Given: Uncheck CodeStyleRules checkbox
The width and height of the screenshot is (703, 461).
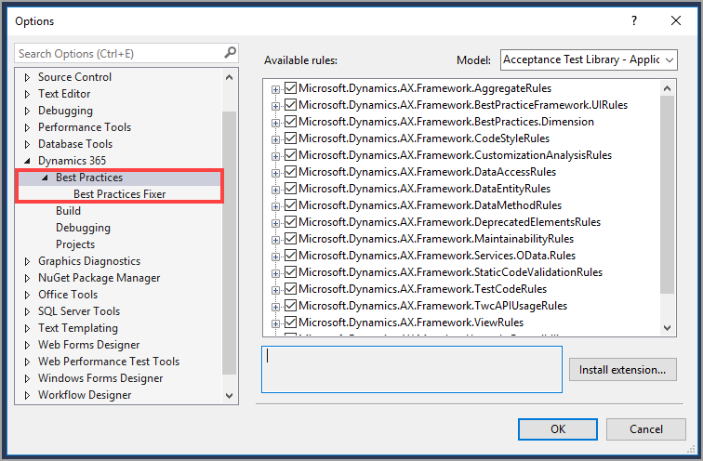Looking at the screenshot, I should click(x=290, y=138).
